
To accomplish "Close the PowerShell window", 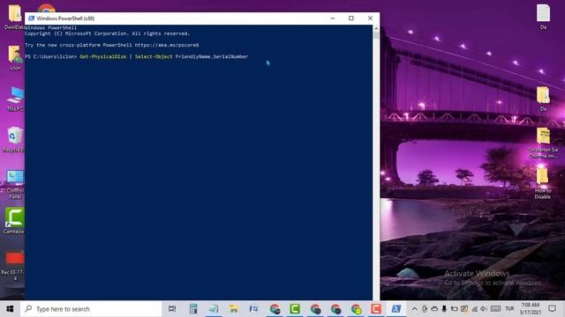I will pos(370,18).
